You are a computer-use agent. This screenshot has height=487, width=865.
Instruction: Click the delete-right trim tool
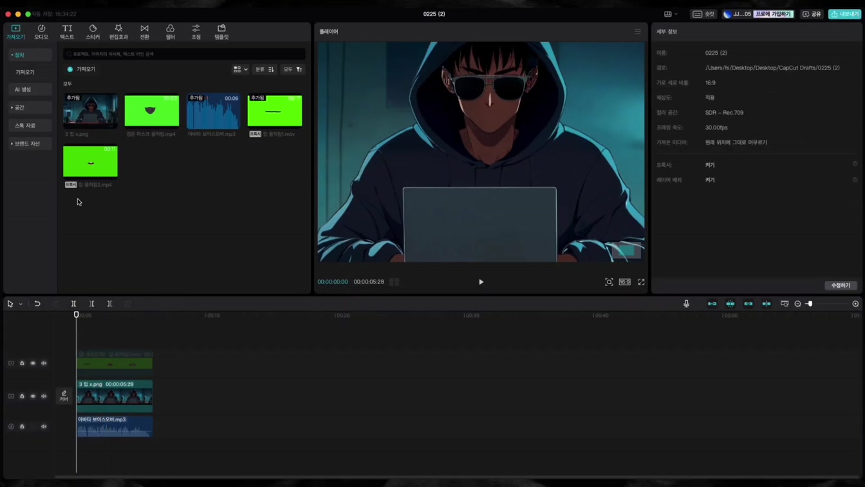tap(109, 304)
